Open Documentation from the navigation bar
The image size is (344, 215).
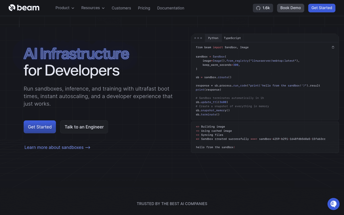tap(171, 8)
